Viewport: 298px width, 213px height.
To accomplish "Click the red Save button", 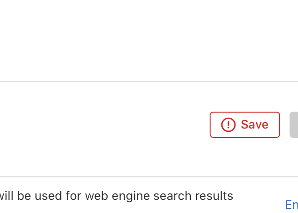I will [x=244, y=125].
